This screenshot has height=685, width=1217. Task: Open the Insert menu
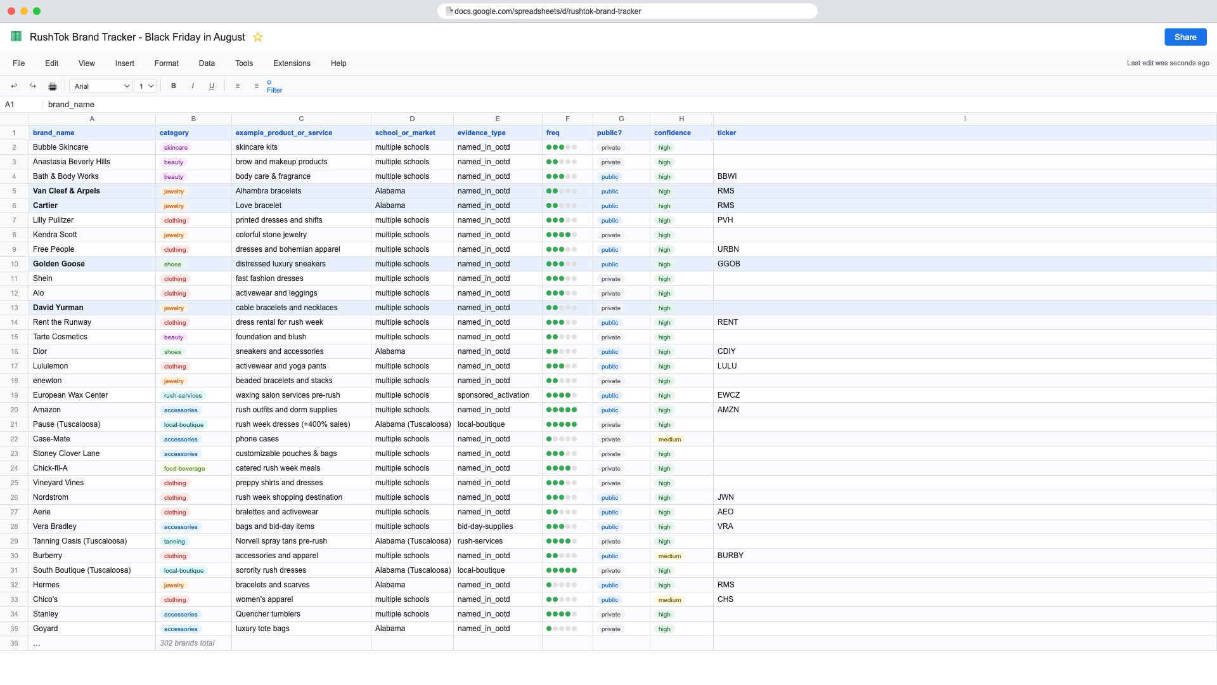click(x=125, y=63)
